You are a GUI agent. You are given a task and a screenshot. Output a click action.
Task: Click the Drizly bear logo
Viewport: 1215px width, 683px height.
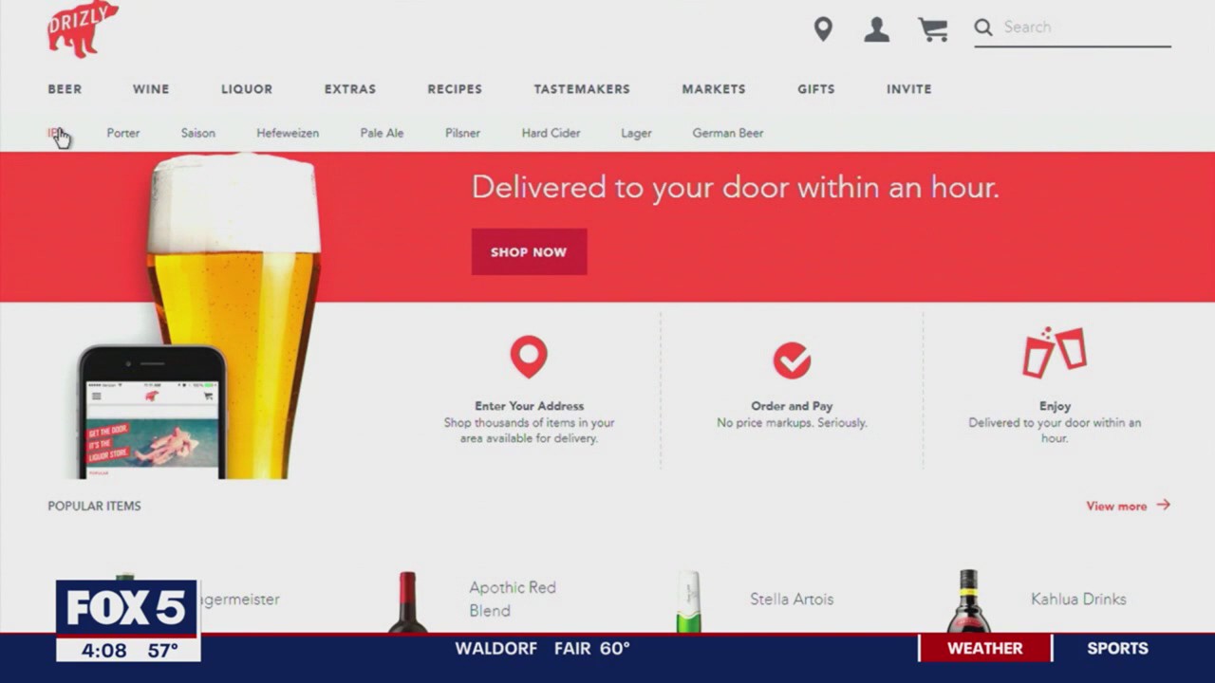[83, 28]
